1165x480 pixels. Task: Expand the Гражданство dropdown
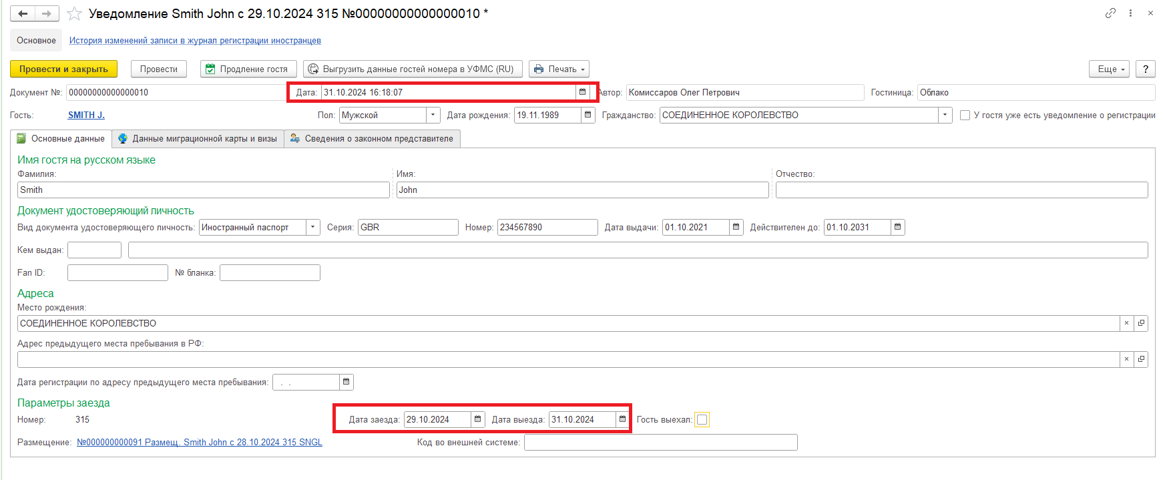[945, 115]
